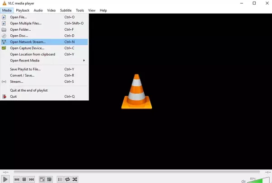The image size is (272, 183).
Task: Click the Capture Device icon
Action: [x=4, y=48]
